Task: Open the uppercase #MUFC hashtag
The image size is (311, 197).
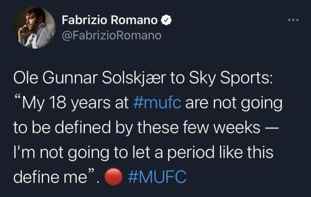Action: [156, 178]
